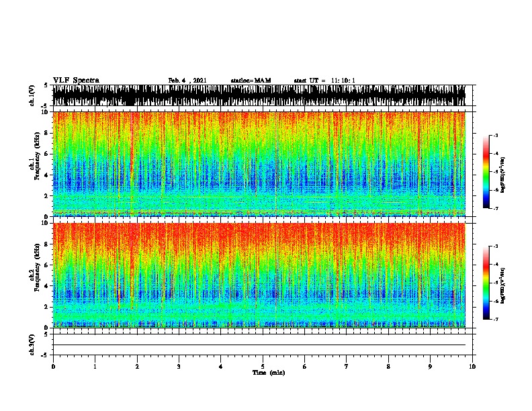Click the ch.2 spectrogram panel
Image resolution: width=532 pixels, height=411 pixels.
[x=259, y=275]
